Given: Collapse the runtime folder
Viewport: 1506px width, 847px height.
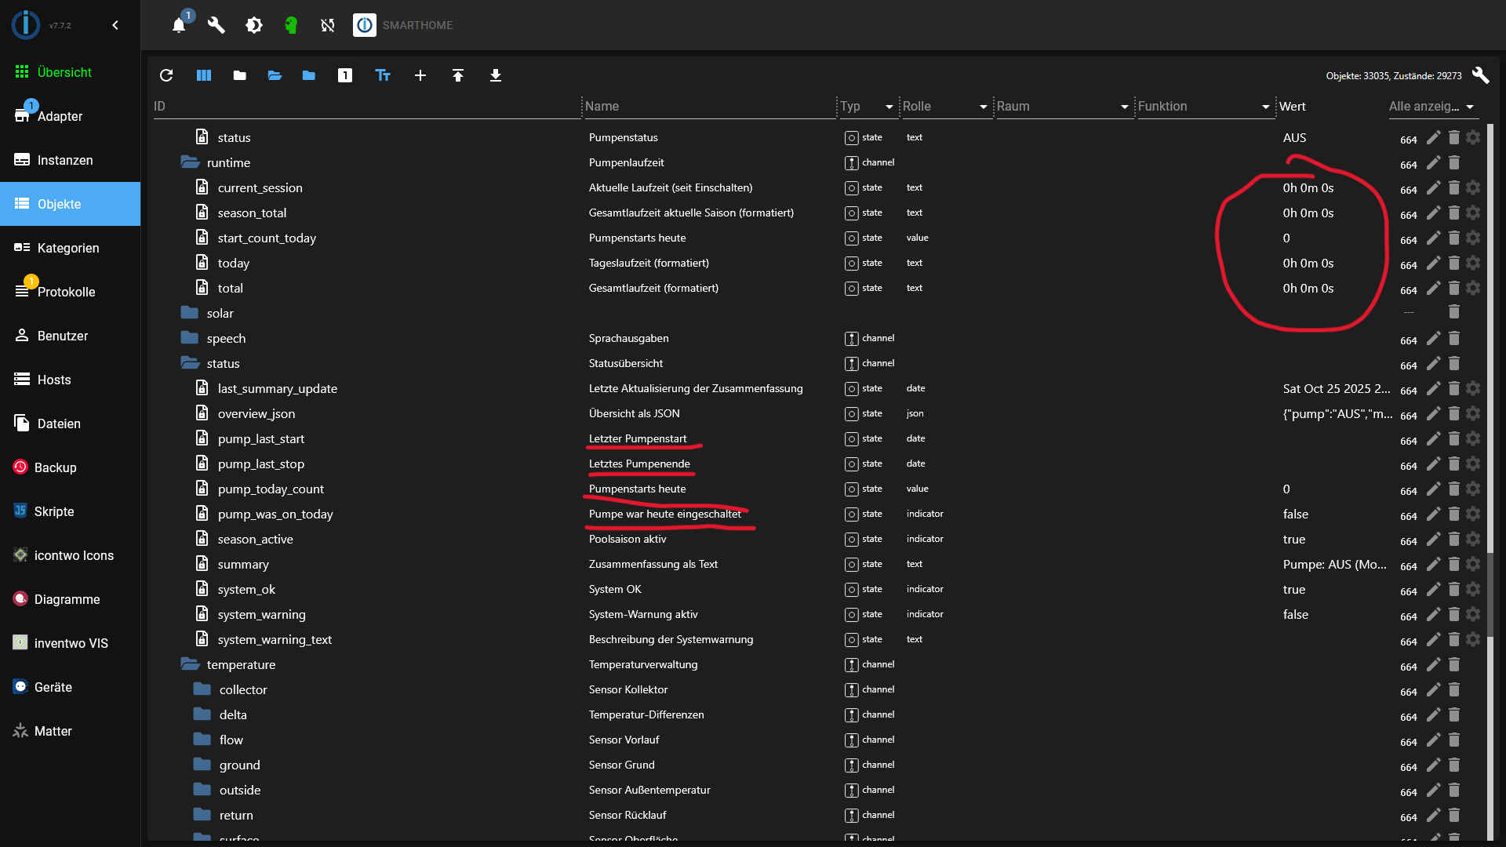Looking at the screenshot, I should 190,162.
